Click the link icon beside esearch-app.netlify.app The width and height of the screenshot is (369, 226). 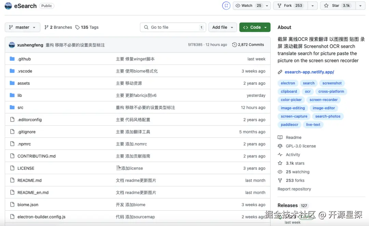[x=280, y=72]
